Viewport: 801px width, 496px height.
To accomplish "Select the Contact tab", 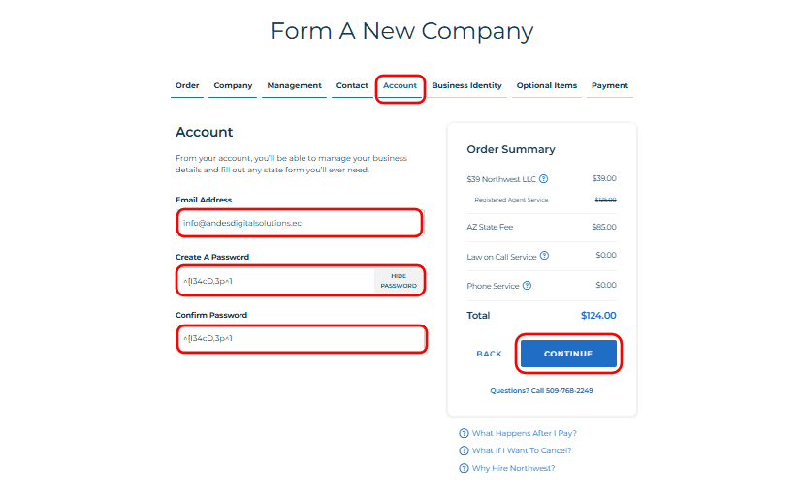I will (352, 86).
